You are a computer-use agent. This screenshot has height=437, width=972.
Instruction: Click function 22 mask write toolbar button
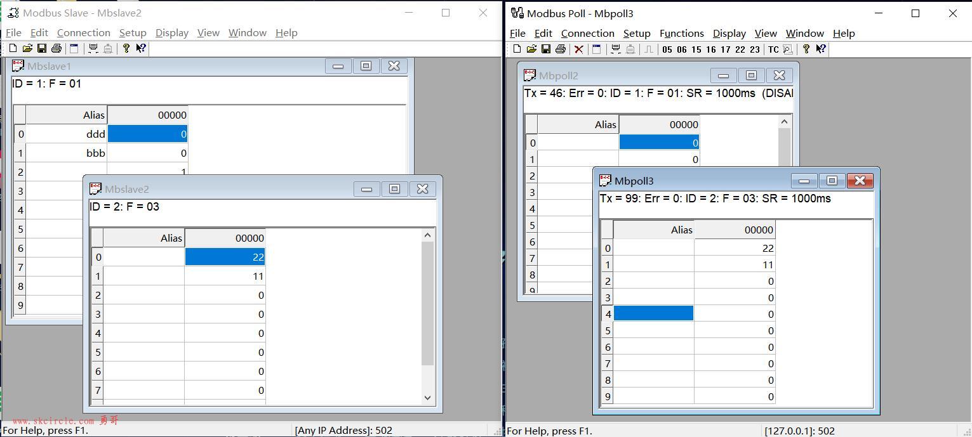740,49
